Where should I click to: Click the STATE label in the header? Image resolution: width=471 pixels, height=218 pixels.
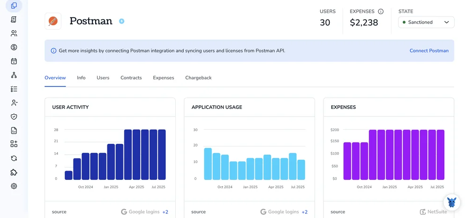click(x=406, y=11)
